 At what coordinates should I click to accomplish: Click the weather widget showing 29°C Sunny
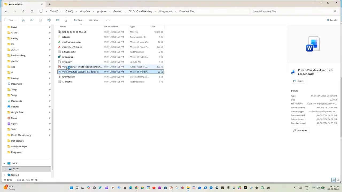(9, 188)
